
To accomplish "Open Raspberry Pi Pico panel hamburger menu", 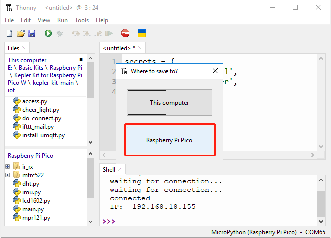I will click(81, 155).
